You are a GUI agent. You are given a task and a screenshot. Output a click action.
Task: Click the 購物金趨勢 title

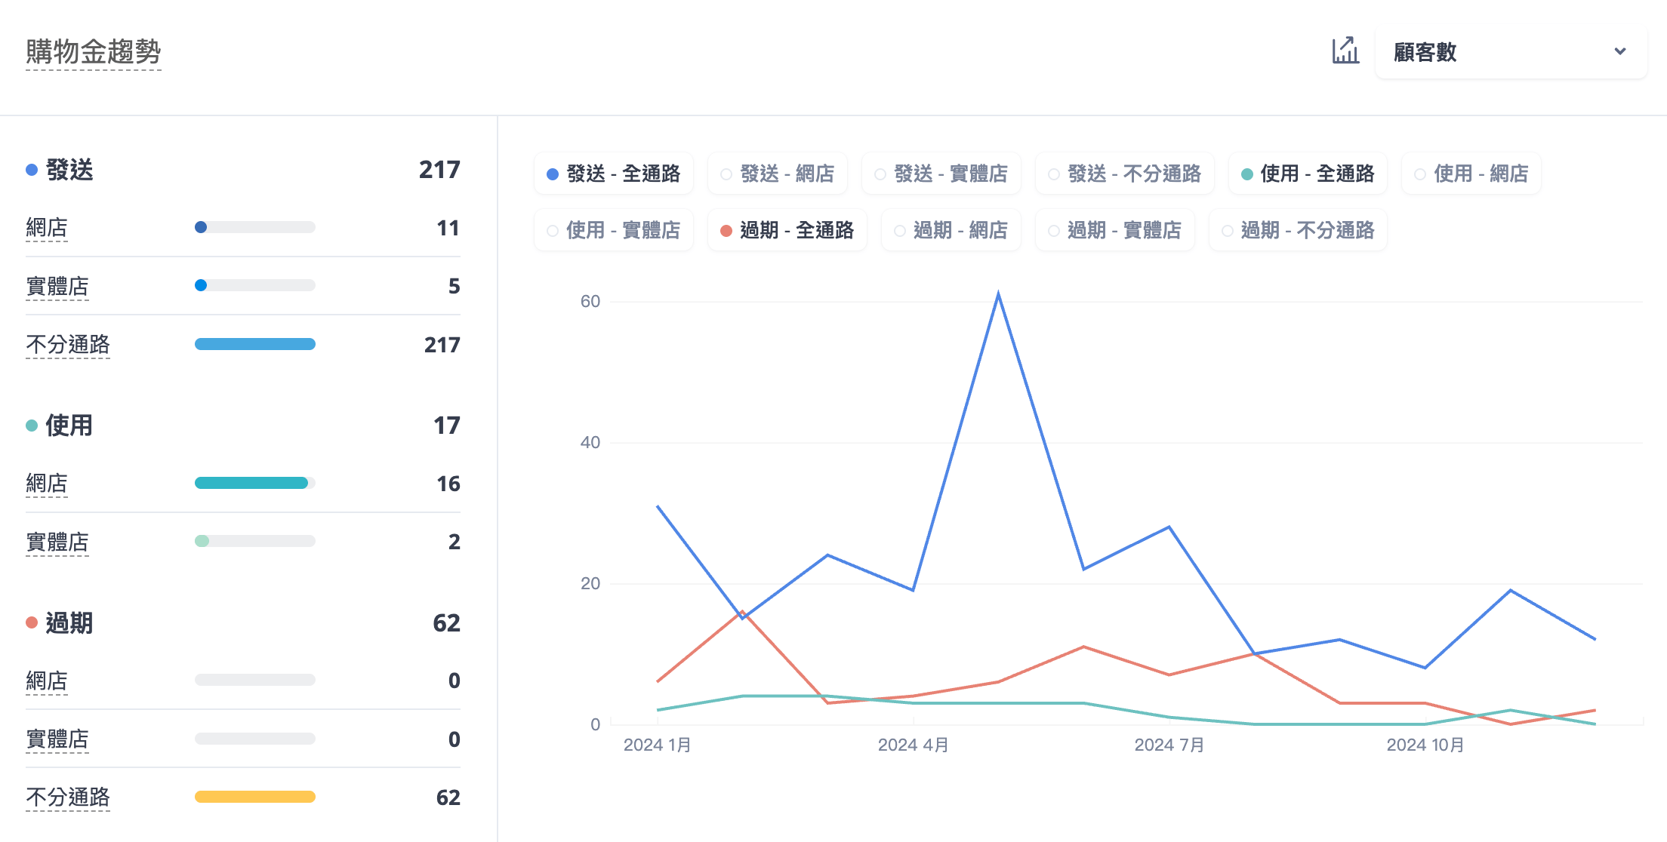(x=94, y=52)
